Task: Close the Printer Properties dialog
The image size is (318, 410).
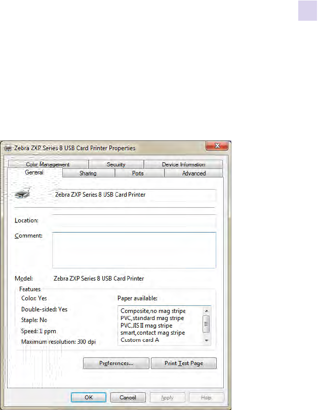Action: (x=217, y=146)
